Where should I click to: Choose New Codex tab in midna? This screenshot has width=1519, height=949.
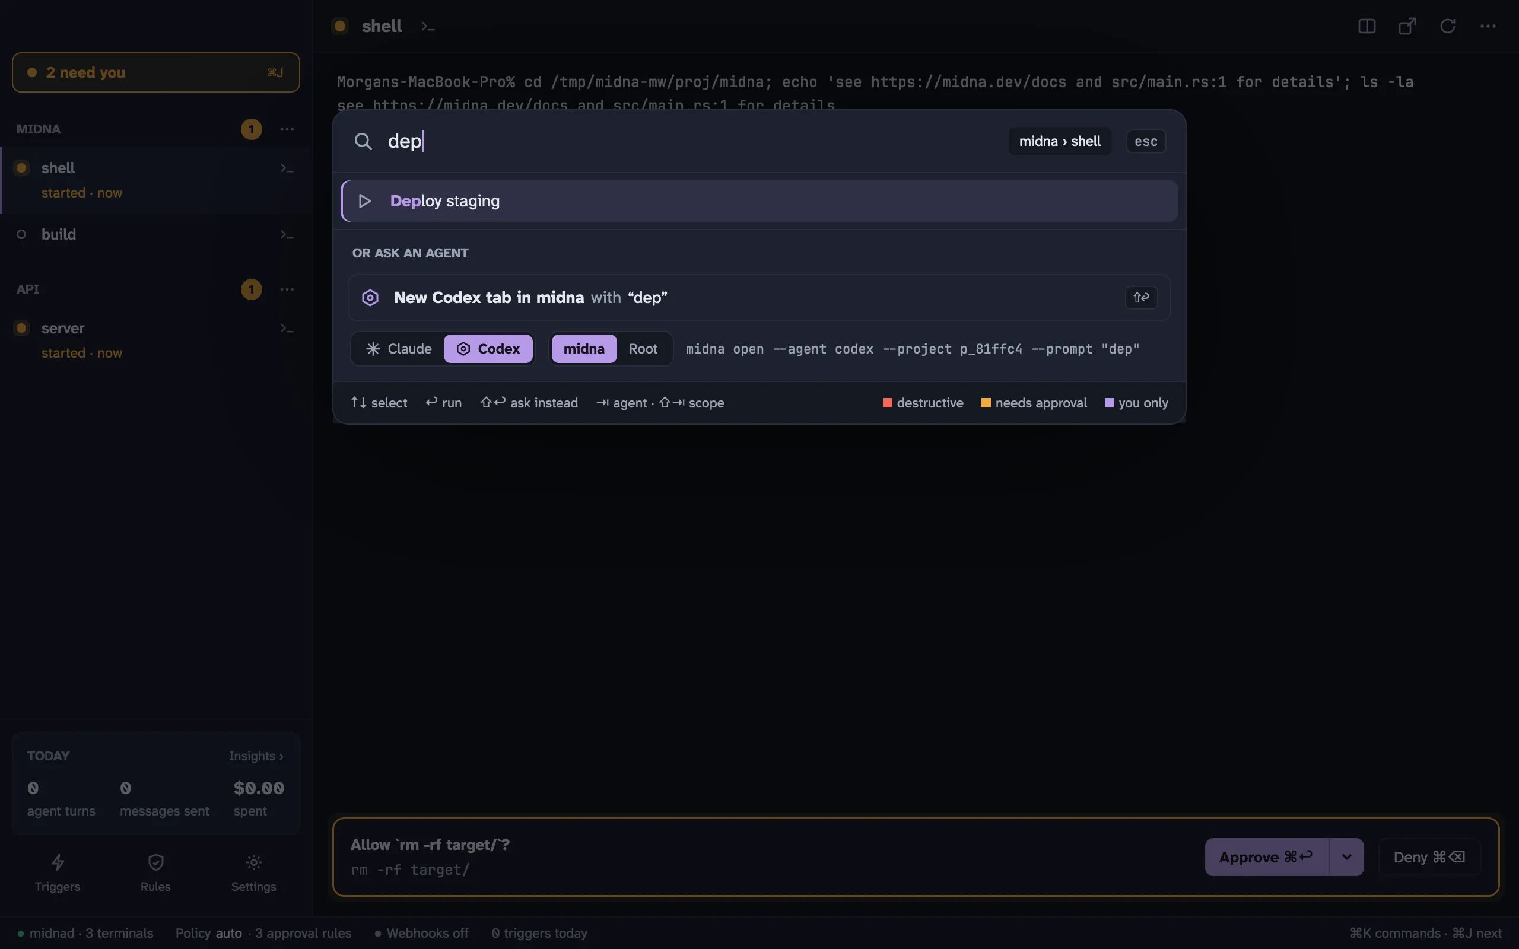[x=759, y=298]
